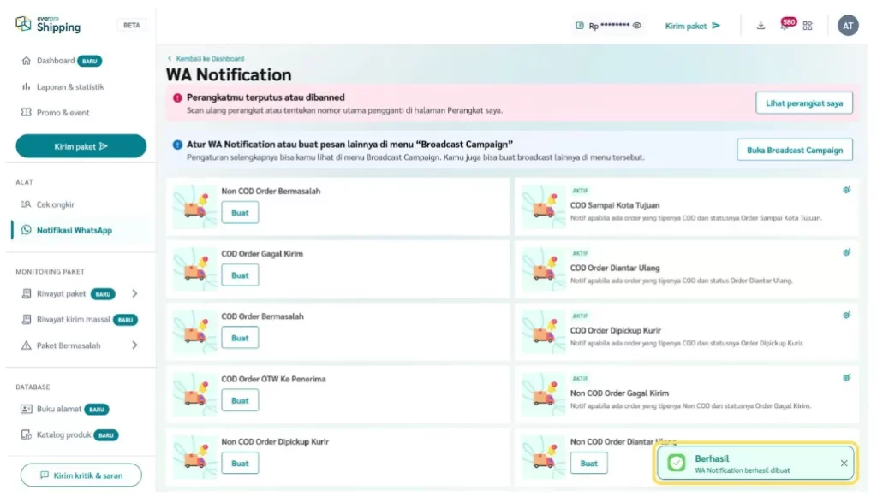Click the download icon in top bar
This screenshot has width=877, height=502.
(x=761, y=26)
